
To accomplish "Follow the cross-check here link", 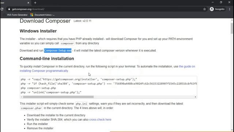I will (x=100, y=120).
